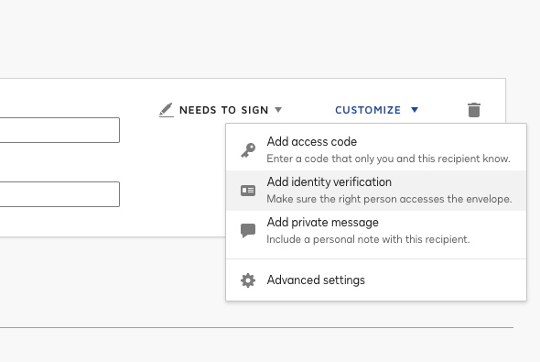Image resolution: width=540 pixels, height=362 pixels.
Task: Click the ID card identity verification icon
Action: 248,191
